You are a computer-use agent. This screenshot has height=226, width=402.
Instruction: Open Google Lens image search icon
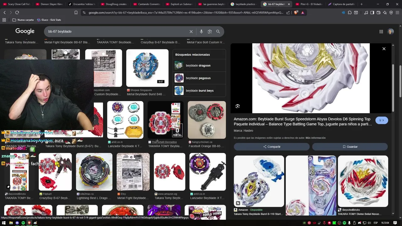click(210, 31)
